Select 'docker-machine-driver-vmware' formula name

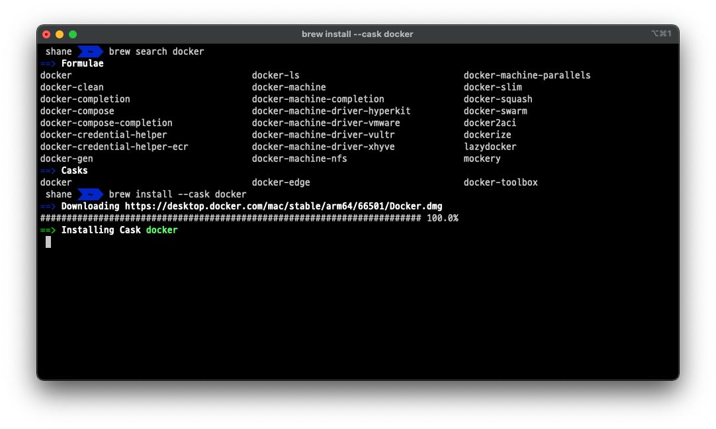coord(326,123)
